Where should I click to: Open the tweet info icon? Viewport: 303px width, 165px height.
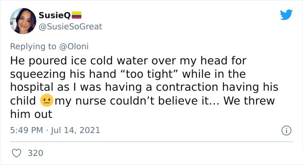pyautogui.click(x=286, y=130)
